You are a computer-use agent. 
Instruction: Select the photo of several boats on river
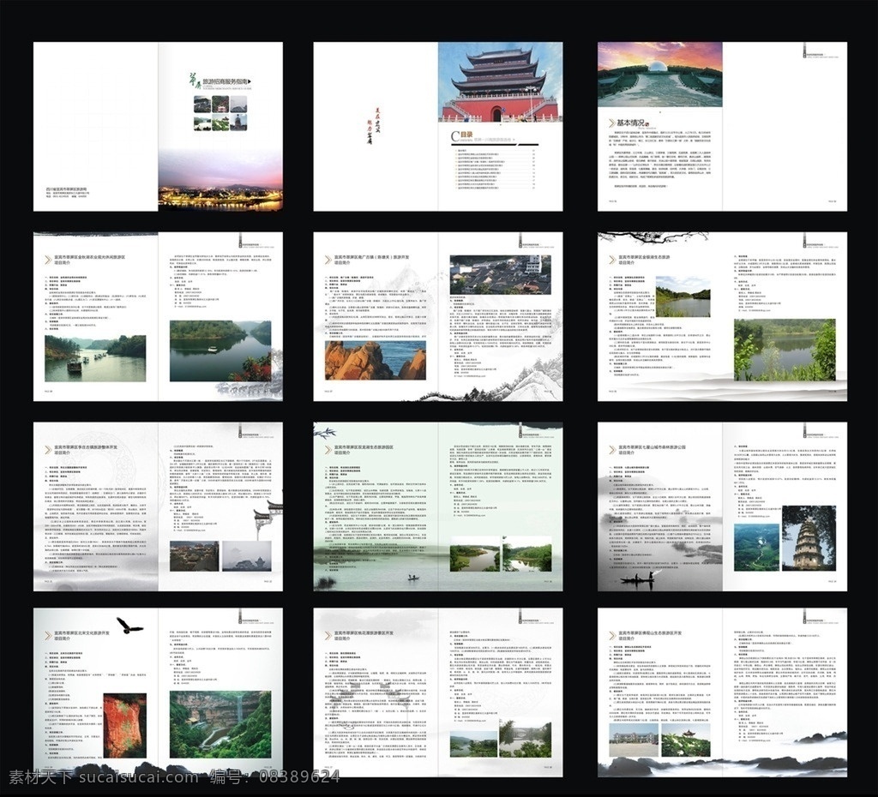(x=95, y=358)
